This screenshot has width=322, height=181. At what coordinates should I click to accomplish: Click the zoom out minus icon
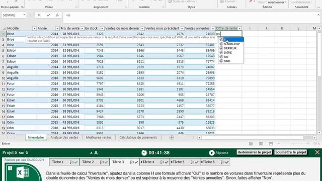[x=279, y=144]
